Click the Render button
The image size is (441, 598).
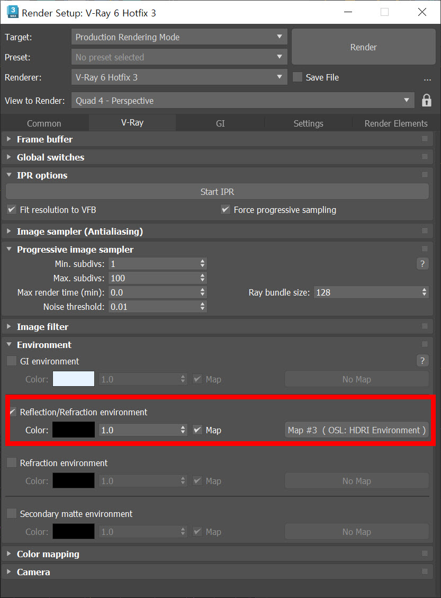tap(364, 47)
